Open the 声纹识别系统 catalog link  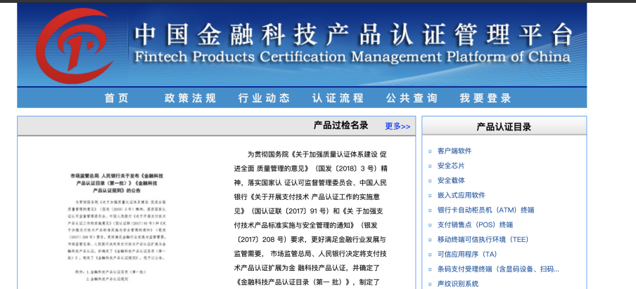pos(458,284)
